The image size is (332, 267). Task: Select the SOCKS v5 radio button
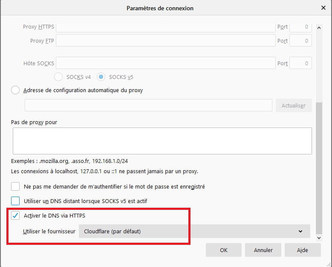click(x=101, y=77)
